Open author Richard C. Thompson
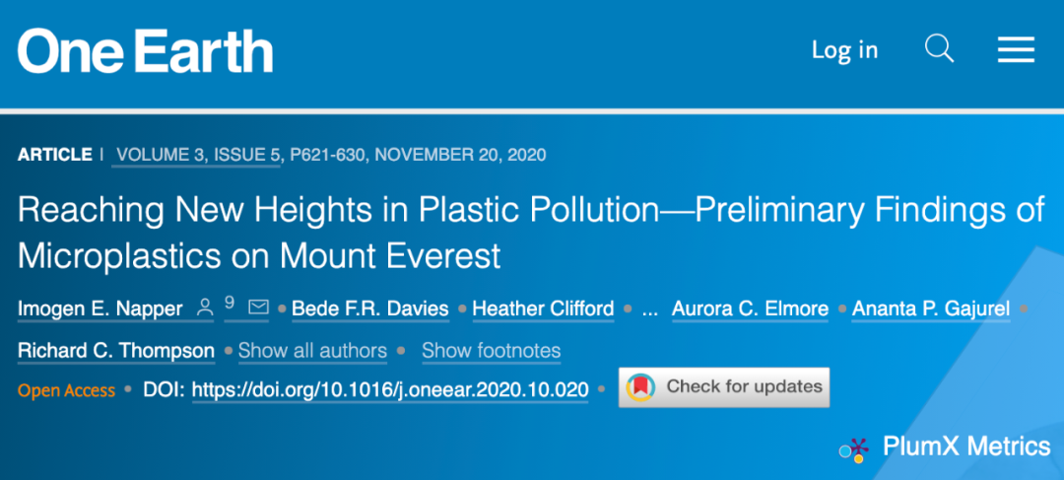The height and width of the screenshot is (480, 1064). pyautogui.click(x=115, y=351)
